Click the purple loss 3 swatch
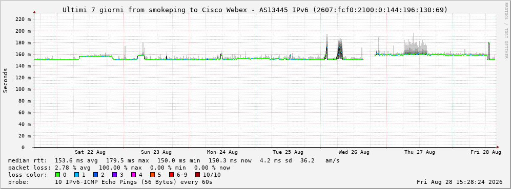The width and height of the screenshot is (511, 189). (114, 175)
